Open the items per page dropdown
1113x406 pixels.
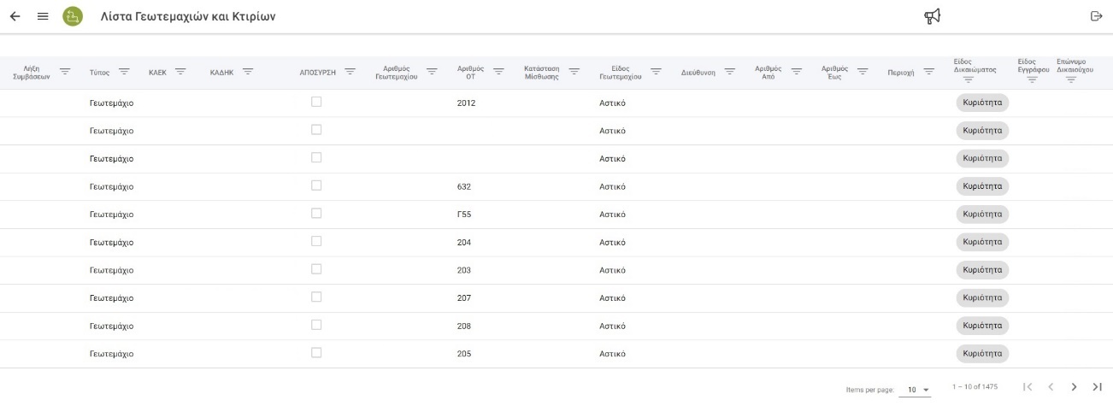[x=918, y=390]
